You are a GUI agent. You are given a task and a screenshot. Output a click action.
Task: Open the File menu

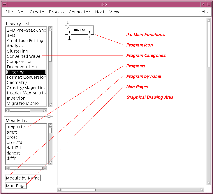(x=9, y=12)
